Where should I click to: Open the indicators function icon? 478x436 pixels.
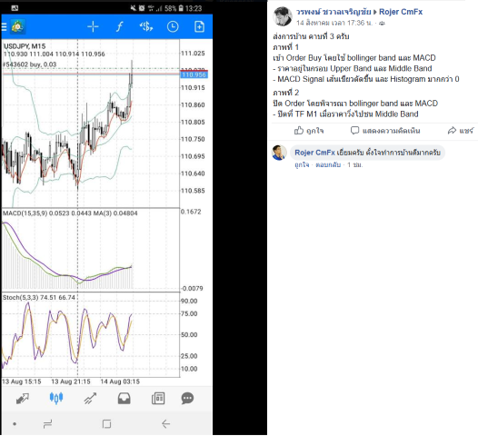[x=120, y=27]
